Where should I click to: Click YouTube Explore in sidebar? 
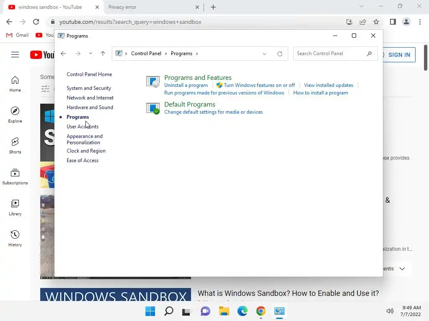point(15,115)
